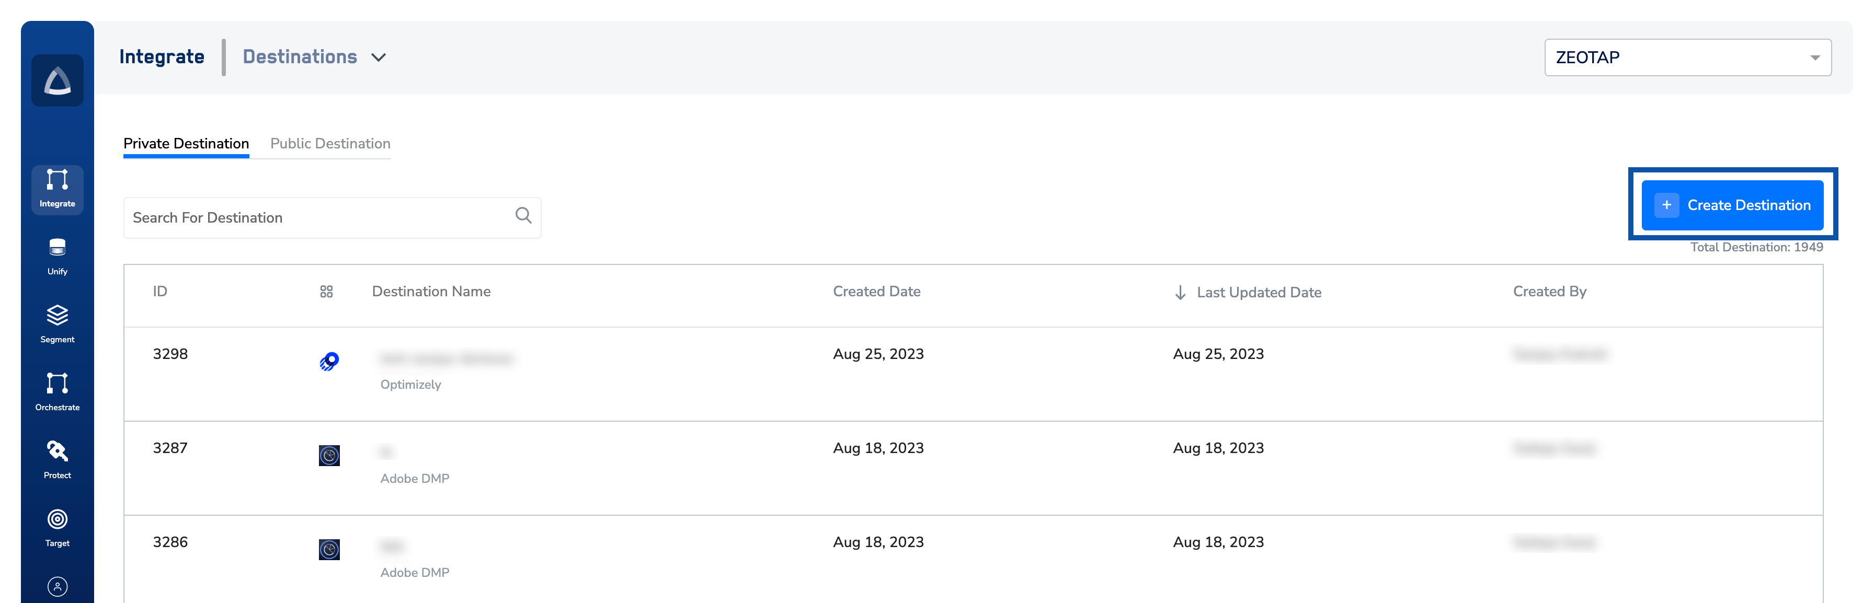Image resolution: width=1874 pixels, height=603 pixels.
Task: Sort by Last Updated Date column
Action: pos(1258,293)
